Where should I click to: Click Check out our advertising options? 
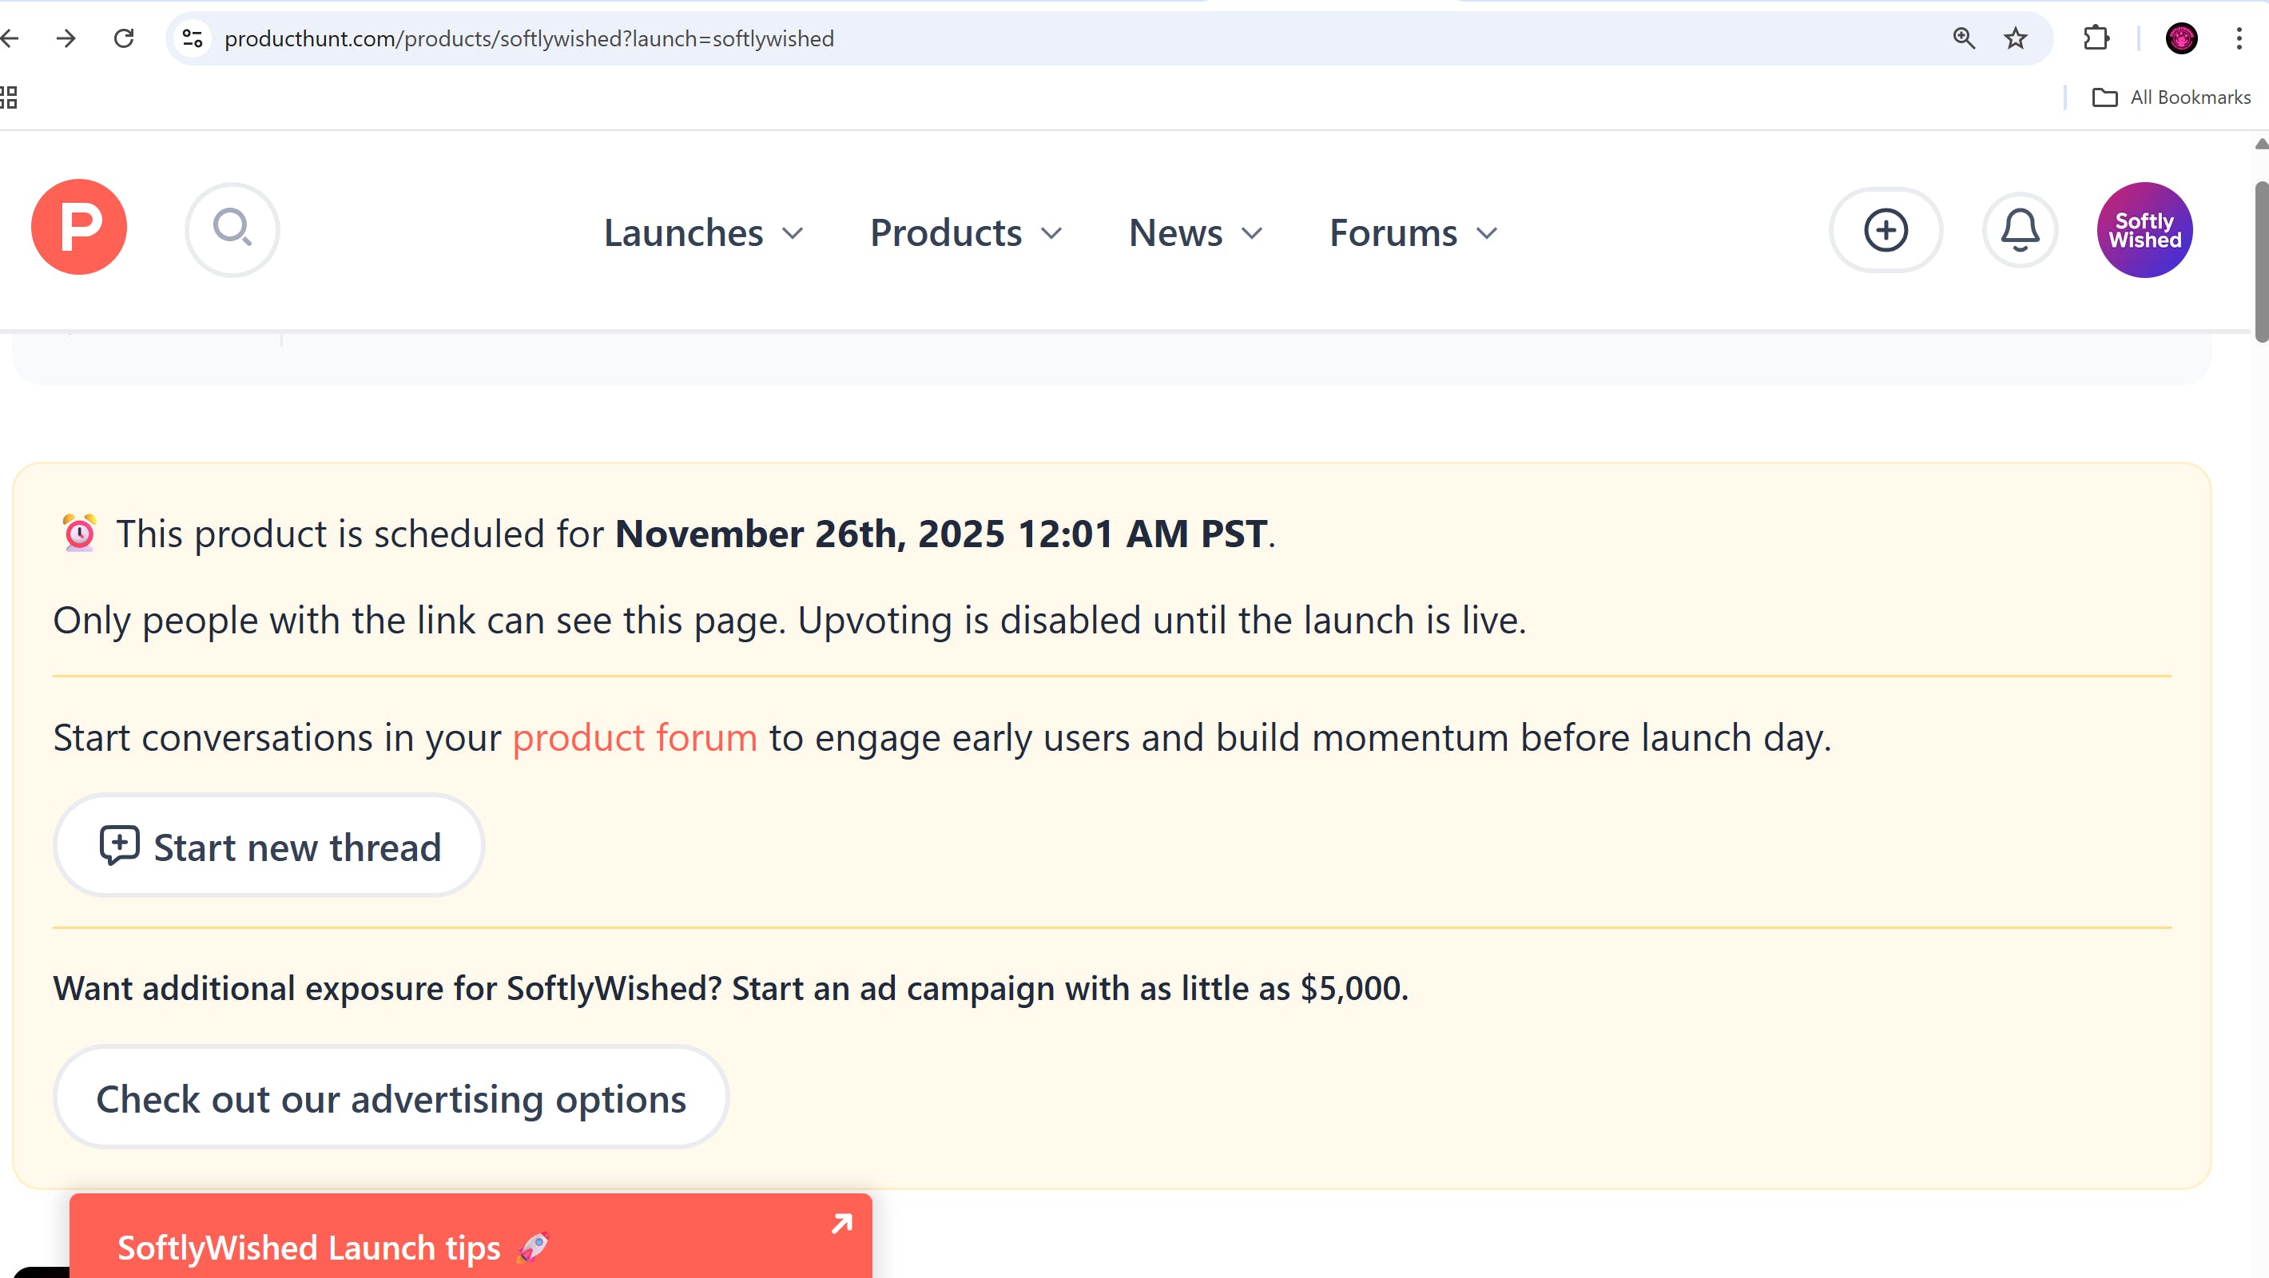point(390,1098)
